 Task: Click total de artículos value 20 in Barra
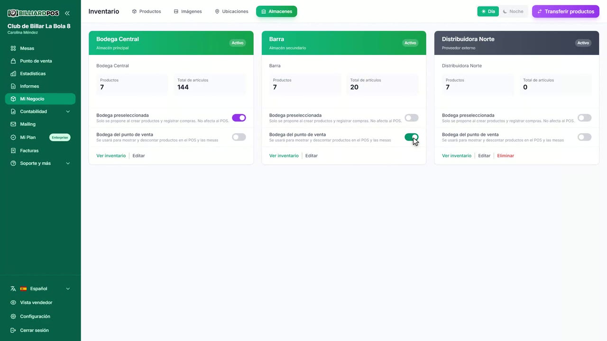[x=354, y=87]
